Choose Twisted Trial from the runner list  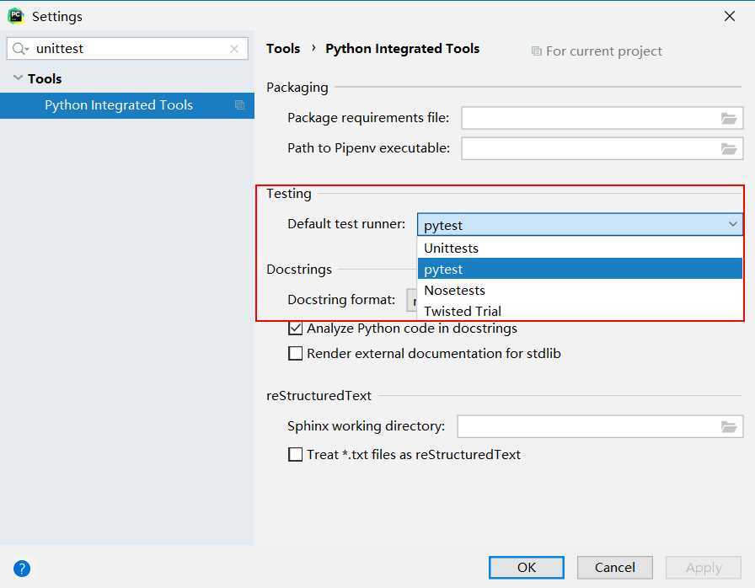[580, 311]
